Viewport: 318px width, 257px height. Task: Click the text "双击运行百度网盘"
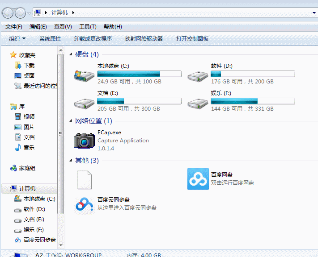pyautogui.click(x=233, y=183)
